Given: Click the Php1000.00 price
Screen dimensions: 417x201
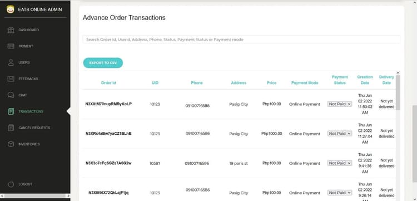Looking at the screenshot, I should [271, 134].
